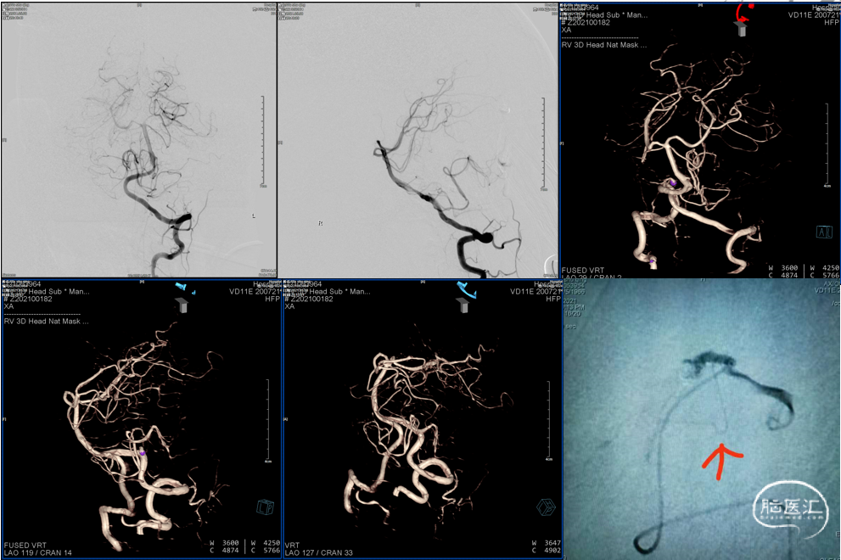Click 'W 4250' in the A|L cube view
841x560 pixels.
click(x=825, y=267)
